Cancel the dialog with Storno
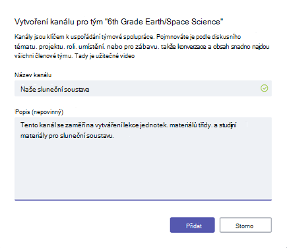 [245, 225]
